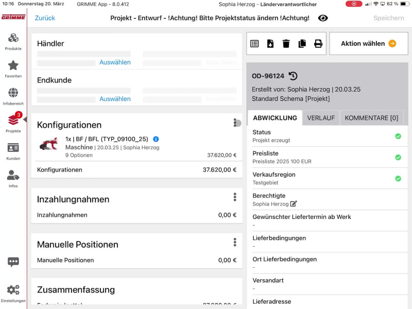Screen dimensions: 412x309
Task: Open Inzahlungnahmen three-dot menu
Action: (x=235, y=197)
